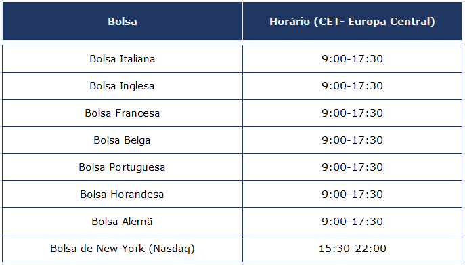Click the Horário (CET- Europa Central) header
Image resolution: width=465 pixels, height=265 pixels.
coord(352,21)
